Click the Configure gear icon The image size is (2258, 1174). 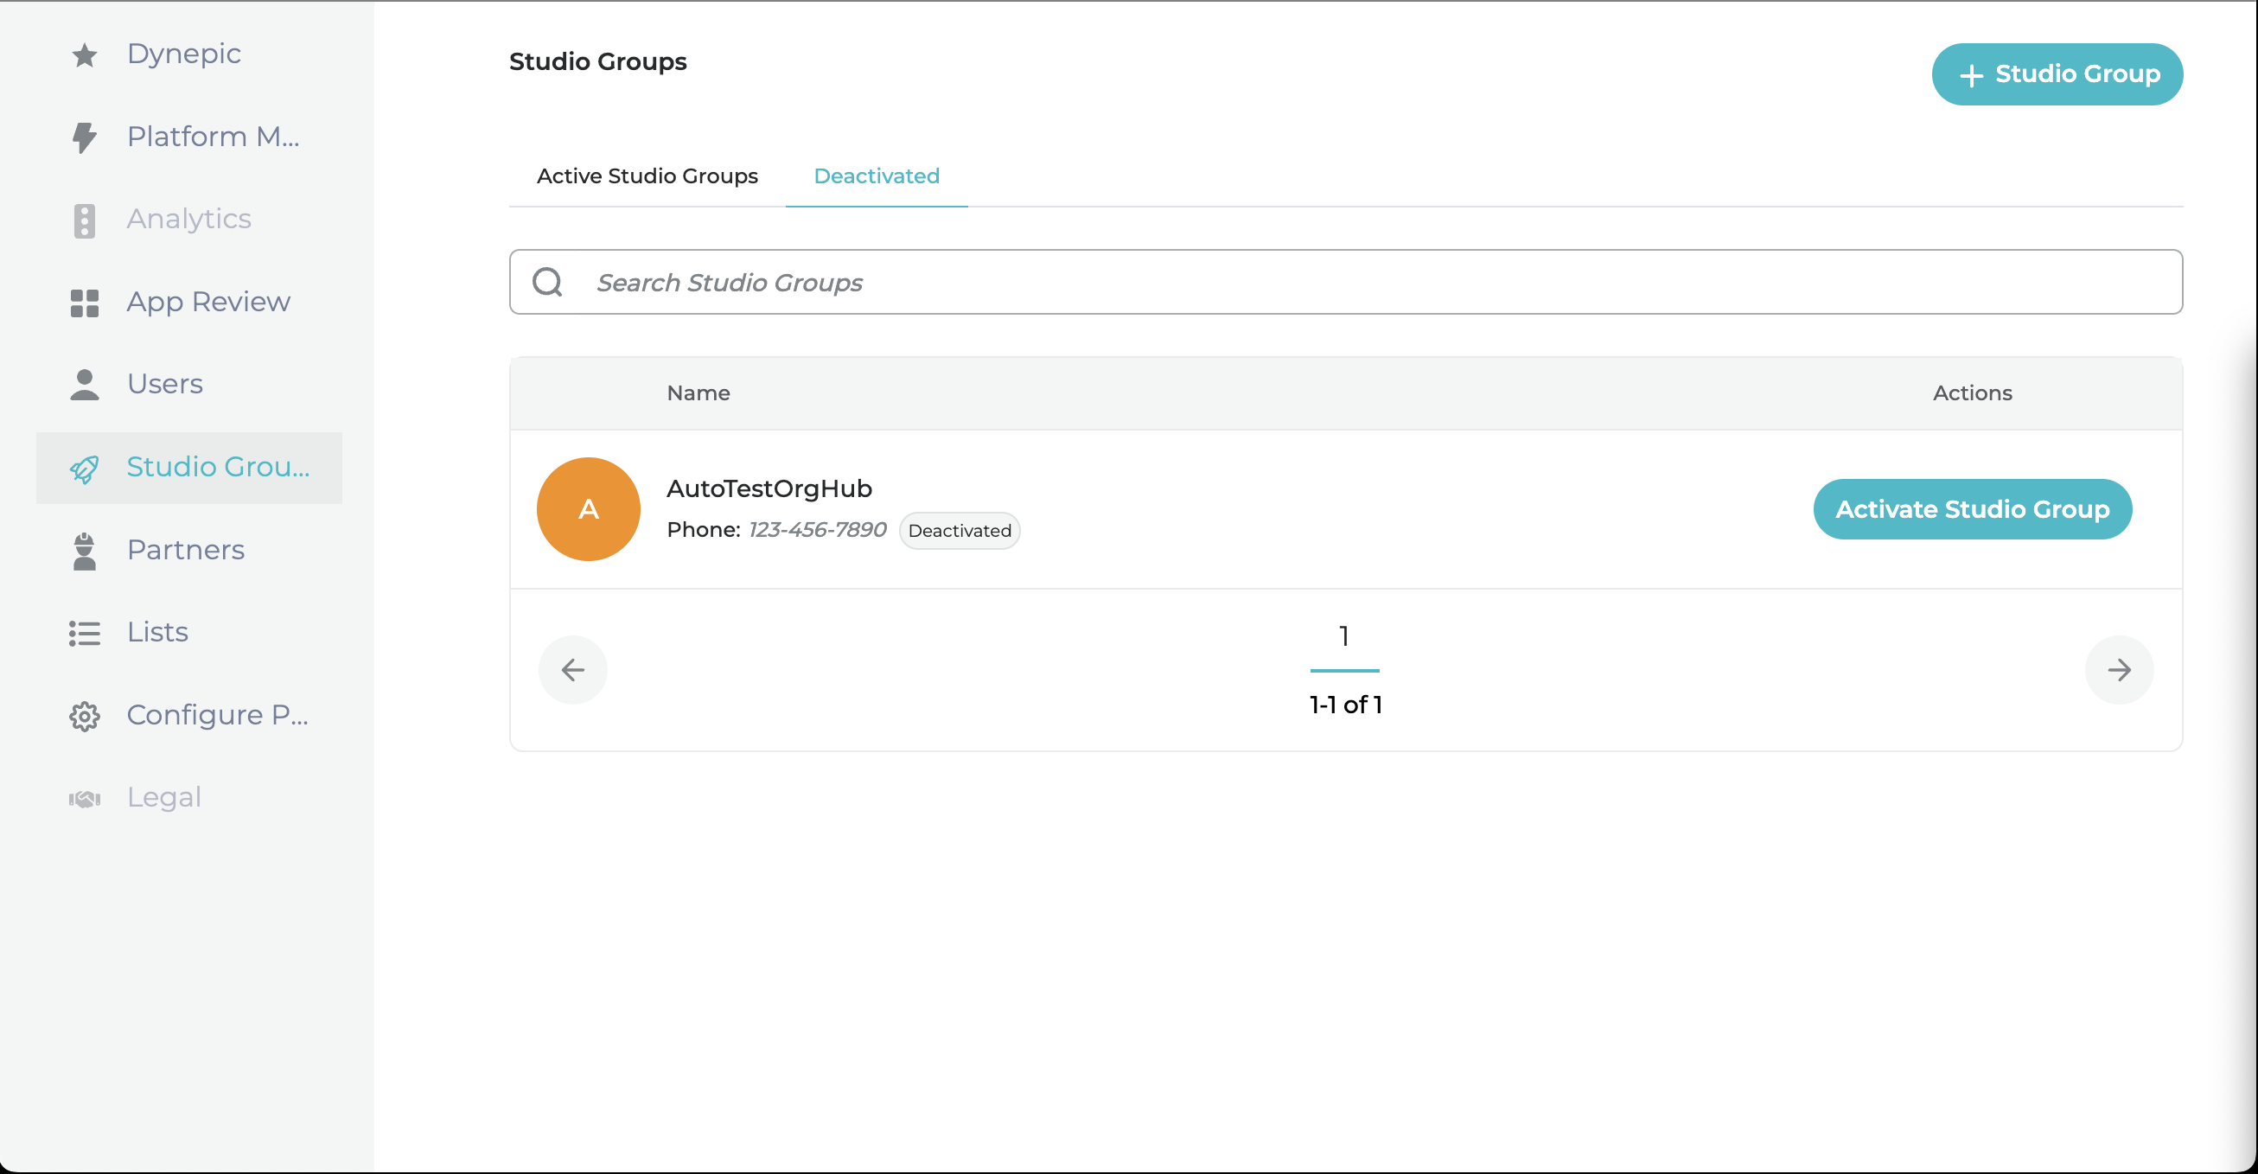click(x=84, y=717)
